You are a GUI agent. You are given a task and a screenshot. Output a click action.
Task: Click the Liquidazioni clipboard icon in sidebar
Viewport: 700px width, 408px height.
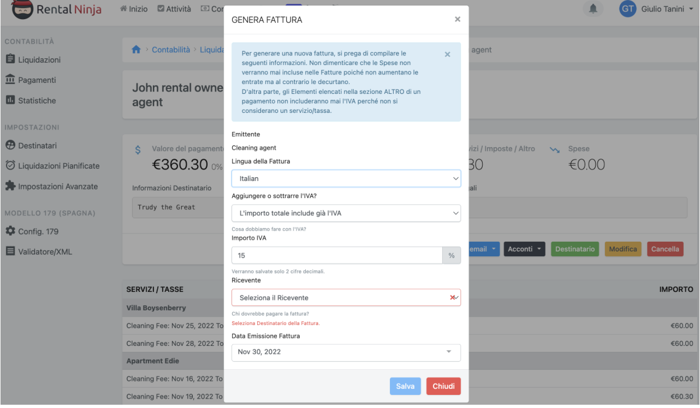pos(10,59)
